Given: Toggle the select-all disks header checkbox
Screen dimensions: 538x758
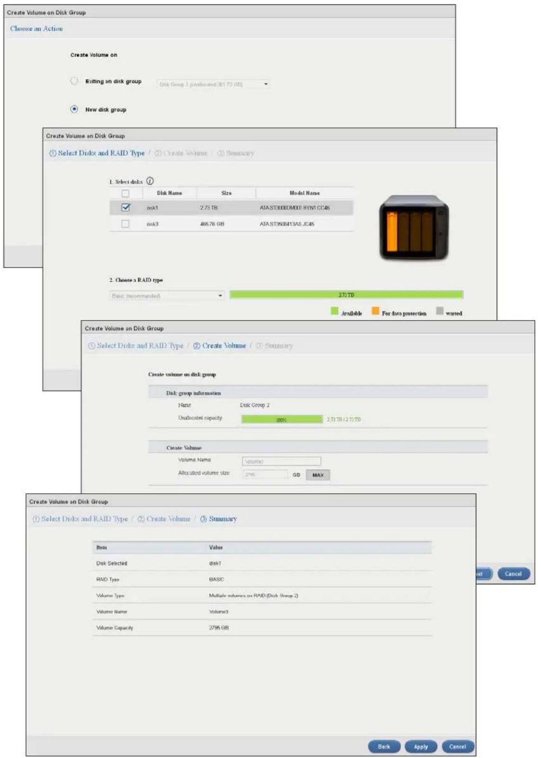Looking at the screenshot, I should pyautogui.click(x=125, y=193).
